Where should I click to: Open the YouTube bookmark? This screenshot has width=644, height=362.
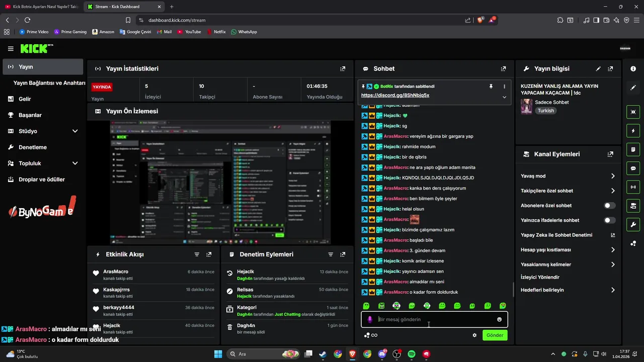pos(189,32)
